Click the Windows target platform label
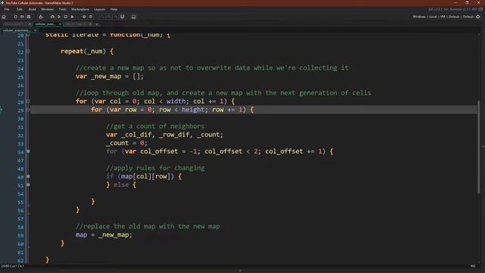 pyautogui.click(x=419, y=17)
